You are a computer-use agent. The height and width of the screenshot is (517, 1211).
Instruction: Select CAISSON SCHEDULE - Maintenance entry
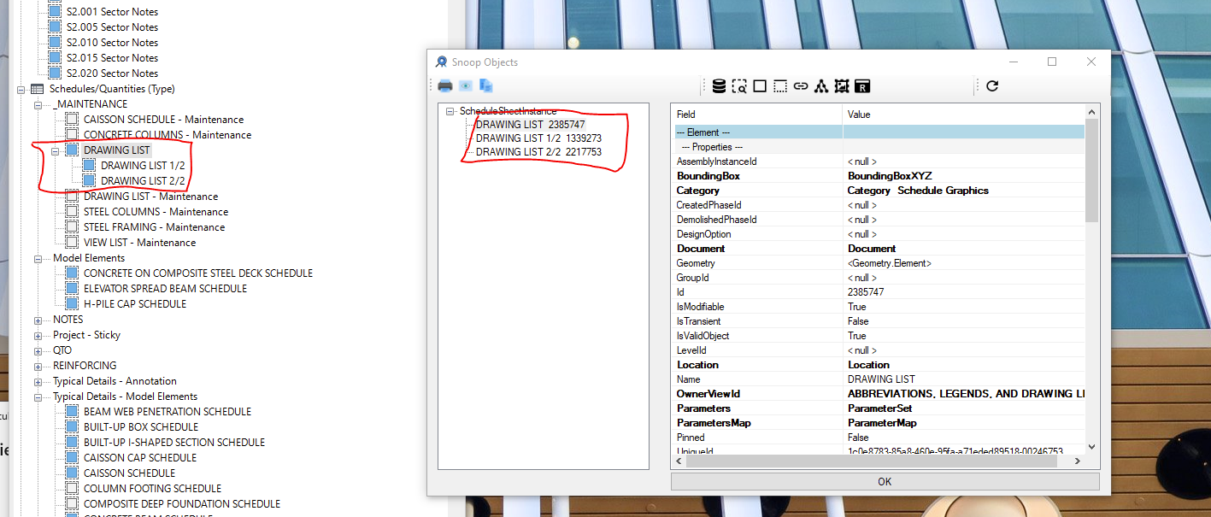[162, 119]
